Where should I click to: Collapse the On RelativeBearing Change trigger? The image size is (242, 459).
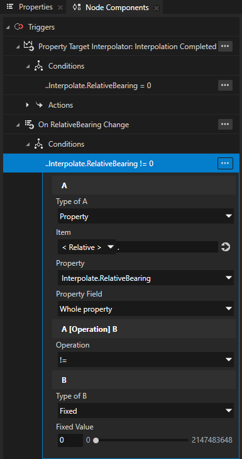pyautogui.click(x=18, y=125)
